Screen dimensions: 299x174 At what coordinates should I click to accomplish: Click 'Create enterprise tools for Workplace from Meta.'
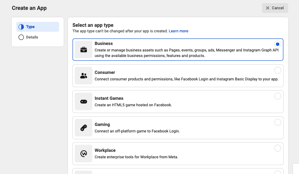[136, 157]
